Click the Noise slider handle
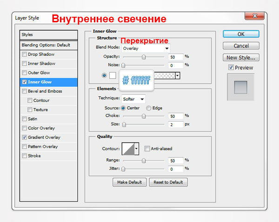 pyautogui.click(x=123, y=65)
